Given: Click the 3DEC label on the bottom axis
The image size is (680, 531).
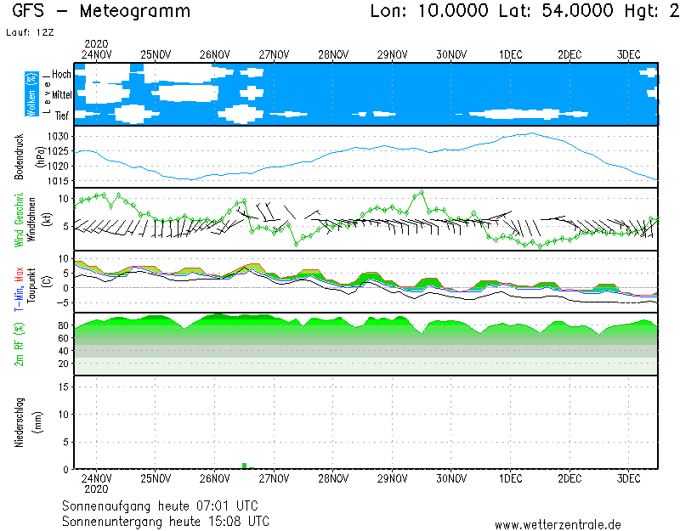Looking at the screenshot, I should (628, 477).
